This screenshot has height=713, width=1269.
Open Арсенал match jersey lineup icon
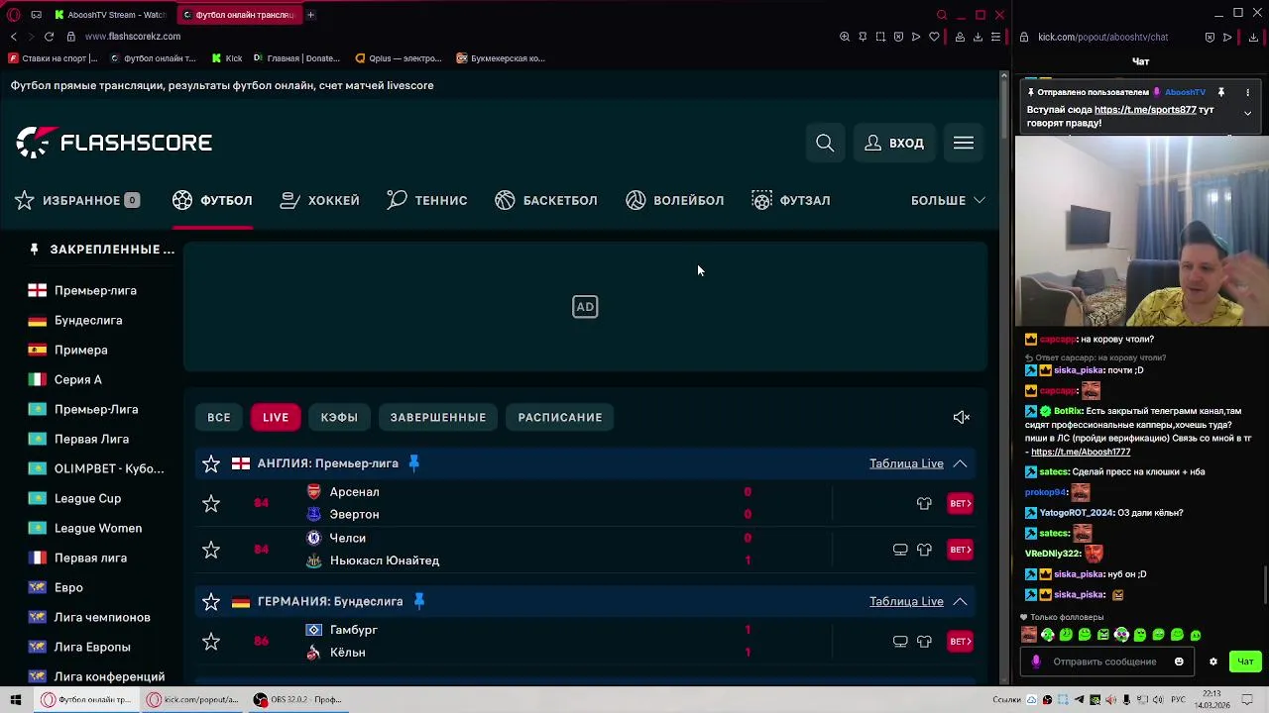click(924, 503)
